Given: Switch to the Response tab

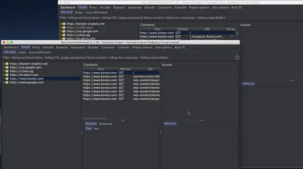Looking at the screenshot, I should pyautogui.click(x=105, y=124).
